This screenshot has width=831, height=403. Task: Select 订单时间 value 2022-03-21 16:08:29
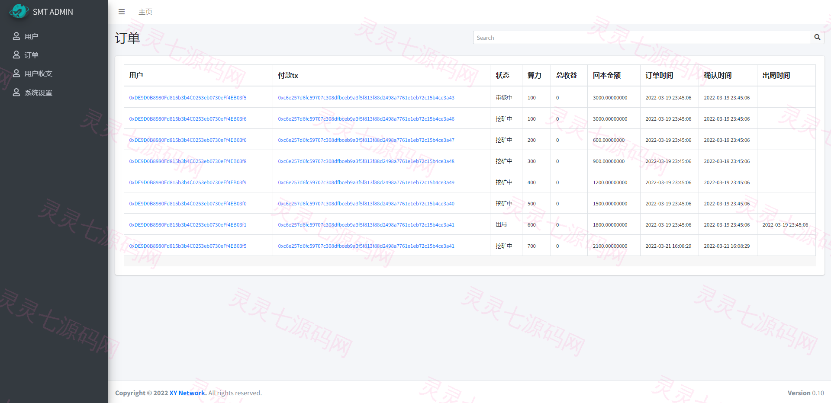click(668, 246)
